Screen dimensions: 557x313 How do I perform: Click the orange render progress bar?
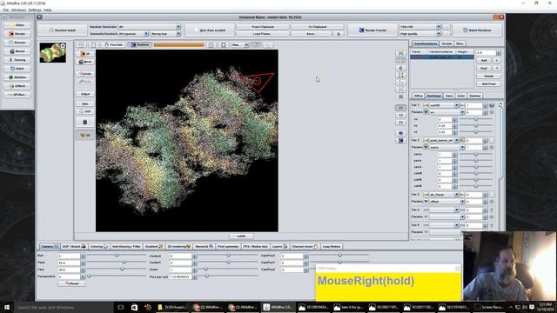178,45
